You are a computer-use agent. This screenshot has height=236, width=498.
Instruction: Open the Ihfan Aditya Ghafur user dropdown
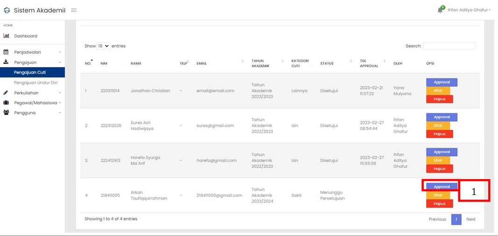click(x=469, y=10)
